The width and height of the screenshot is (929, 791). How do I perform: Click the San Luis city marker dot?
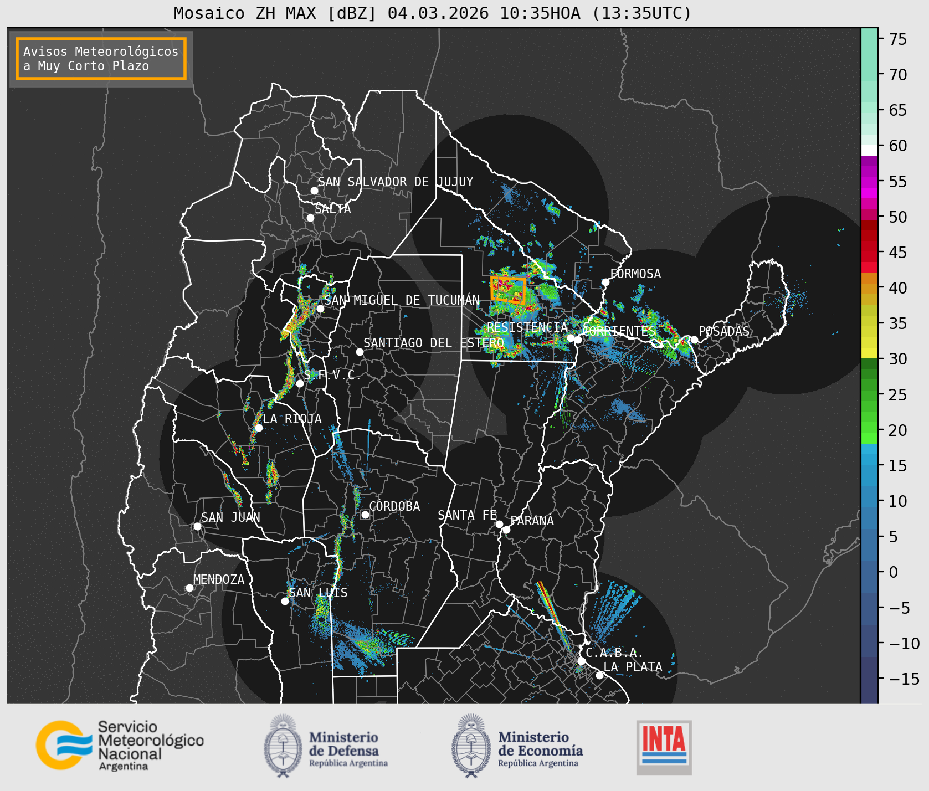click(x=285, y=601)
